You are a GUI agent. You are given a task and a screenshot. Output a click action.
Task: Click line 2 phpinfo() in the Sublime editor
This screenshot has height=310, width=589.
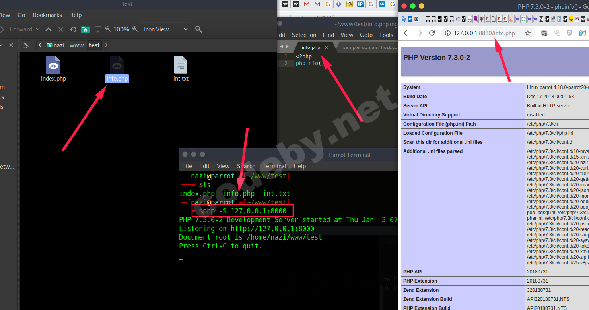coord(310,63)
